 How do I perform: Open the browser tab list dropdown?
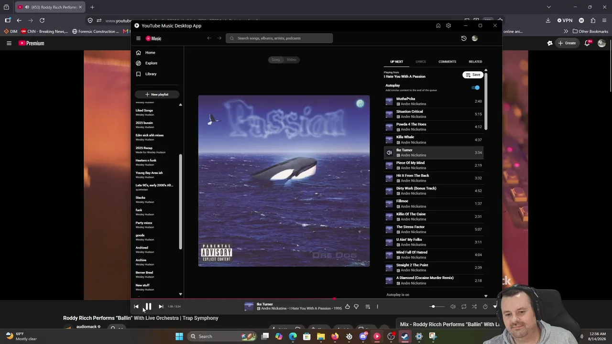(x=549, y=7)
